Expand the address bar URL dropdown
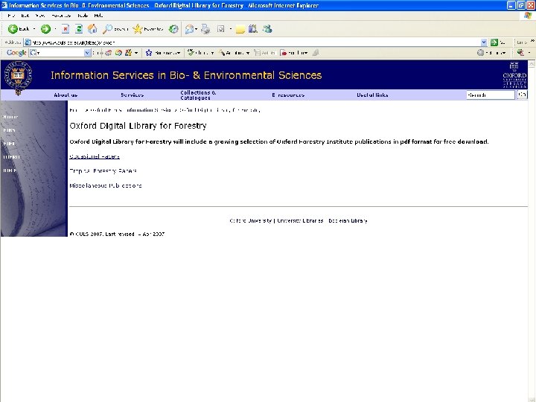 tap(484, 42)
